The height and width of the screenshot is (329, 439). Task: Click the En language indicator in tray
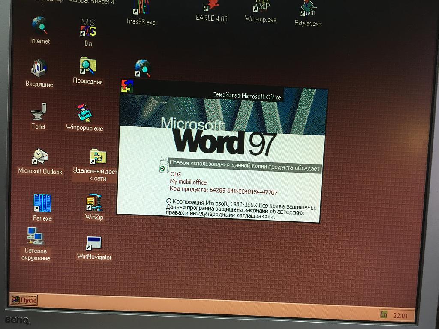(x=383, y=315)
